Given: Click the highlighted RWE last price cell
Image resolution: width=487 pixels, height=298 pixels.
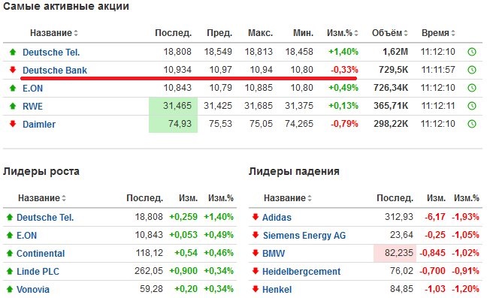Looking at the screenshot, I should click(x=174, y=106).
